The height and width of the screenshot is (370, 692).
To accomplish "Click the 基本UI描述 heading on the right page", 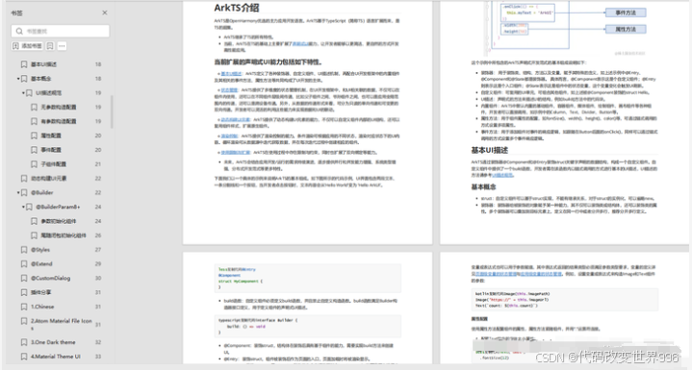I will pyautogui.click(x=490, y=150).
